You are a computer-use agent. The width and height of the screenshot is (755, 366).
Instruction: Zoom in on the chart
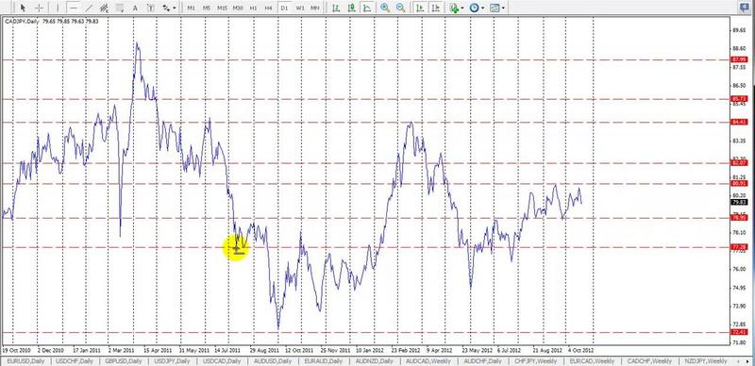tap(385, 8)
